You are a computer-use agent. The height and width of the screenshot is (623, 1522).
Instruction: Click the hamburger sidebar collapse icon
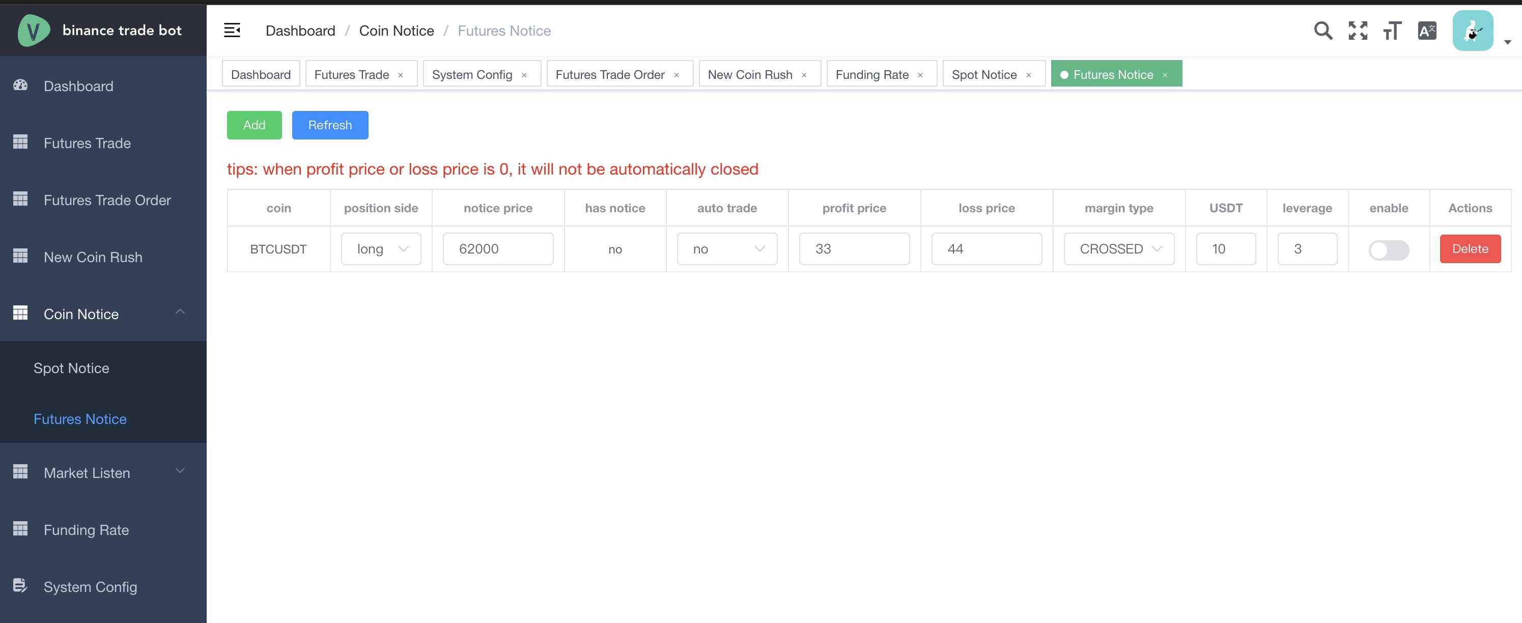pos(232,30)
